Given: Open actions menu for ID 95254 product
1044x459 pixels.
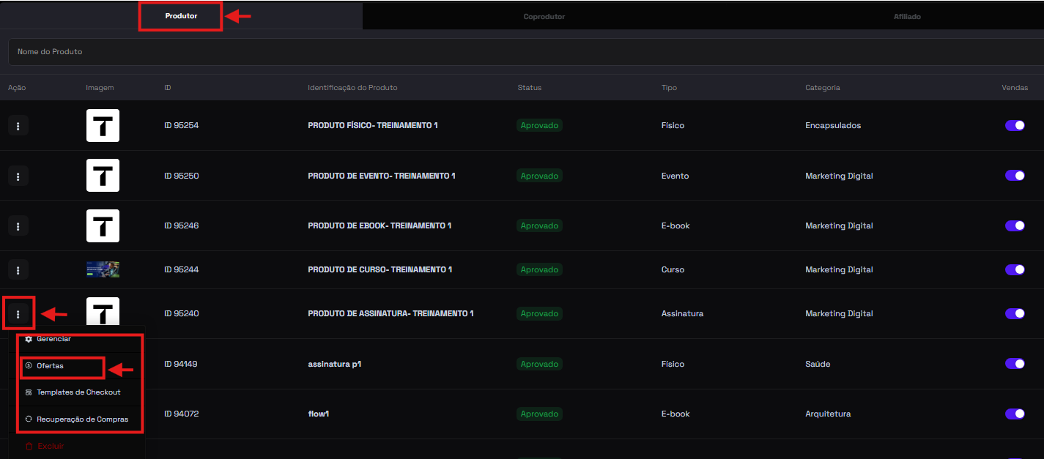Looking at the screenshot, I should tap(18, 126).
